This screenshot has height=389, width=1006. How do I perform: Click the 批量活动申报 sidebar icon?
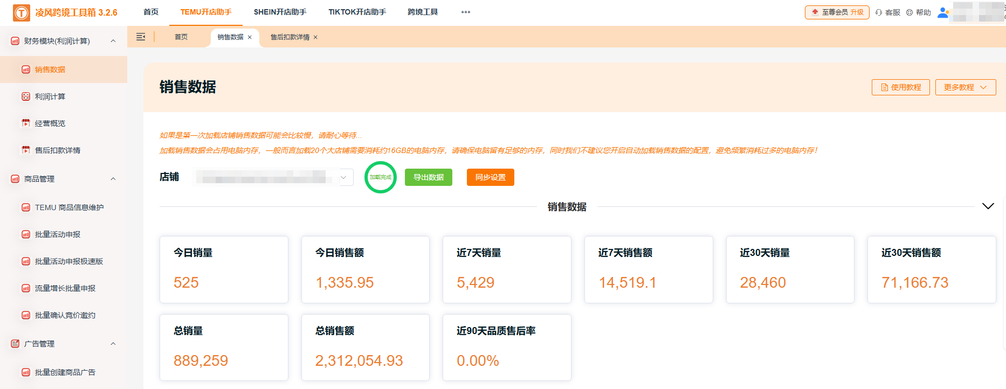tap(26, 234)
